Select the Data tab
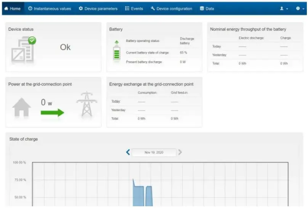308x212 pixels. (x=207, y=9)
